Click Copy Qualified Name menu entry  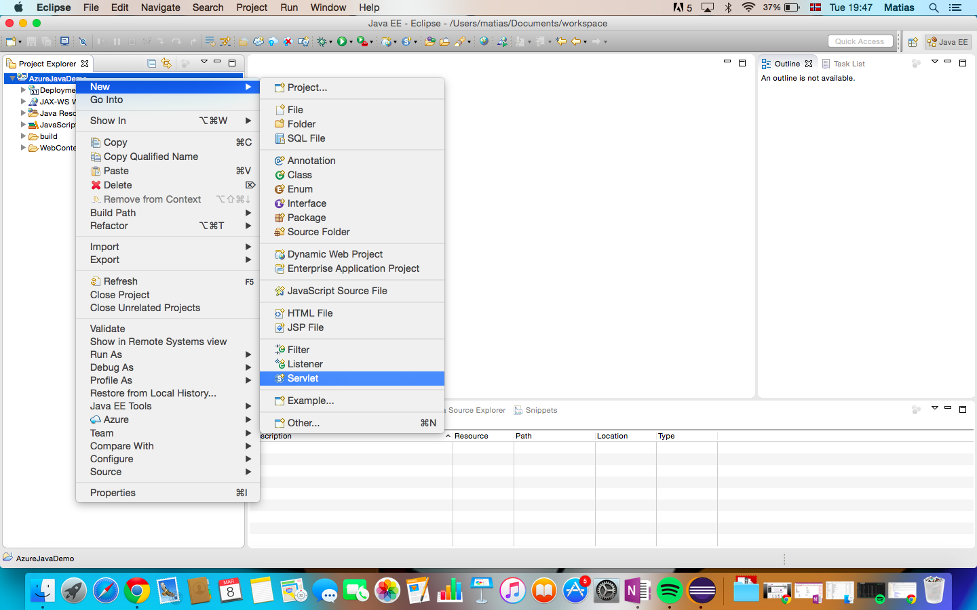click(168, 157)
